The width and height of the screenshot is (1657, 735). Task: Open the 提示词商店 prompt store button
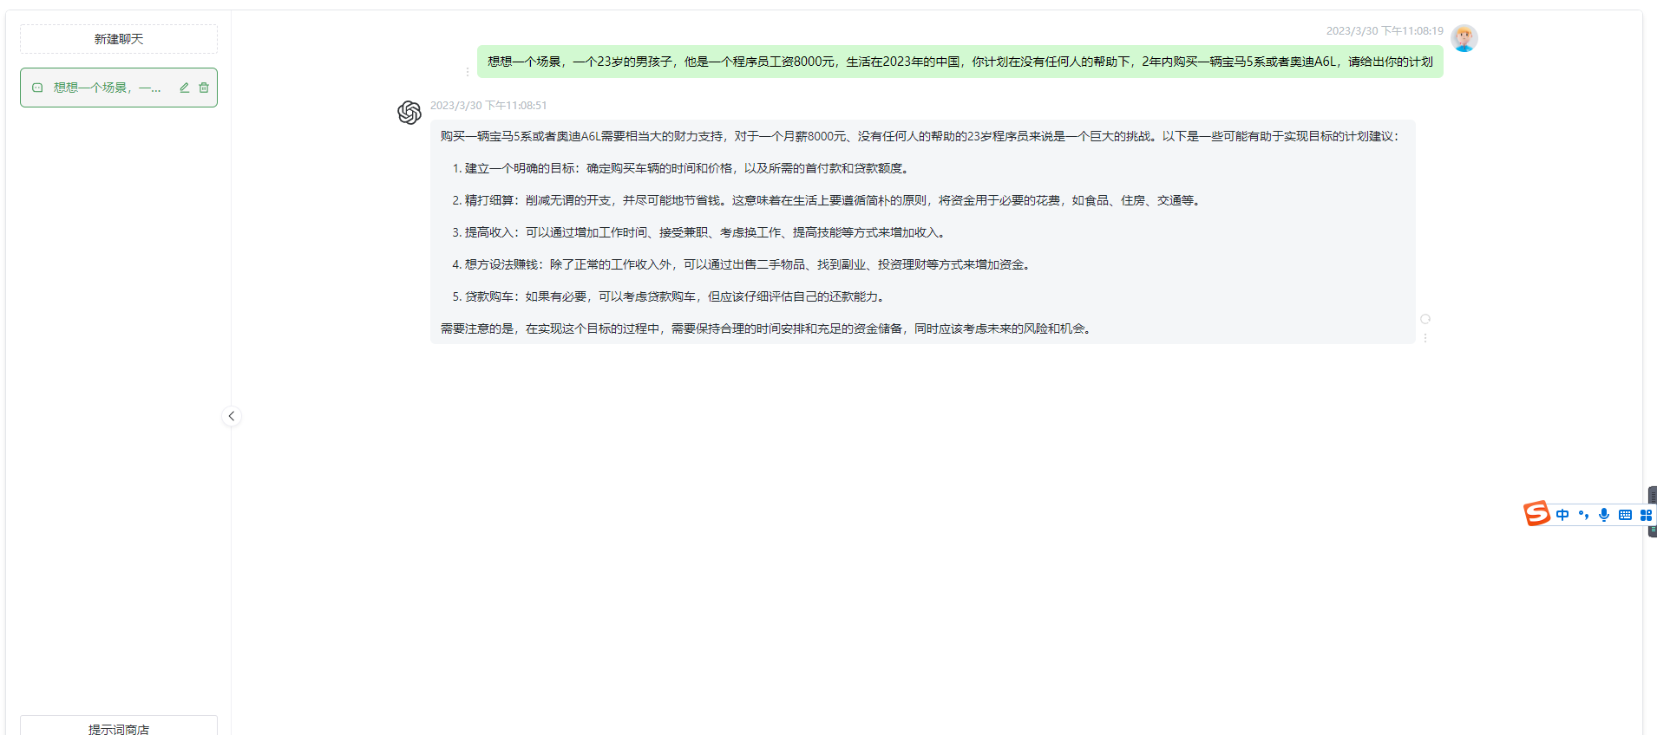[119, 726]
